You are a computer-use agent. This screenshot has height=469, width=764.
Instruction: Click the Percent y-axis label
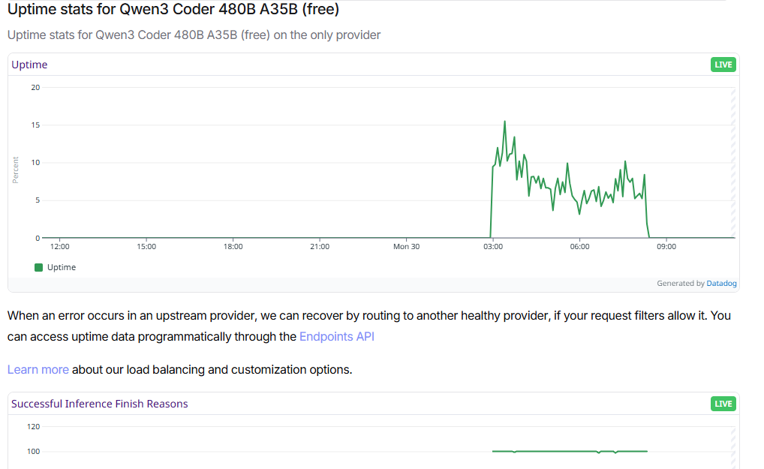[x=15, y=170]
